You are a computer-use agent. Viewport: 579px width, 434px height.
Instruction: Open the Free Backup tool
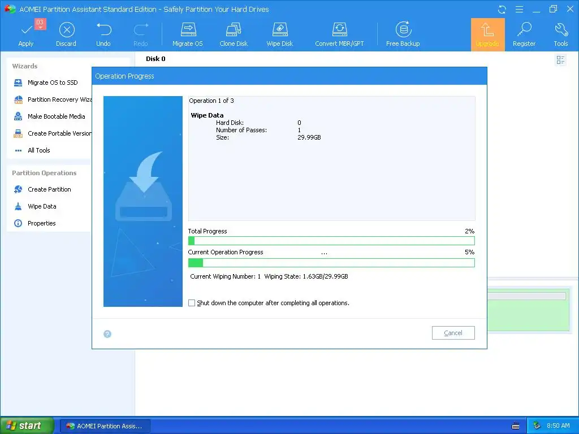[403, 34]
